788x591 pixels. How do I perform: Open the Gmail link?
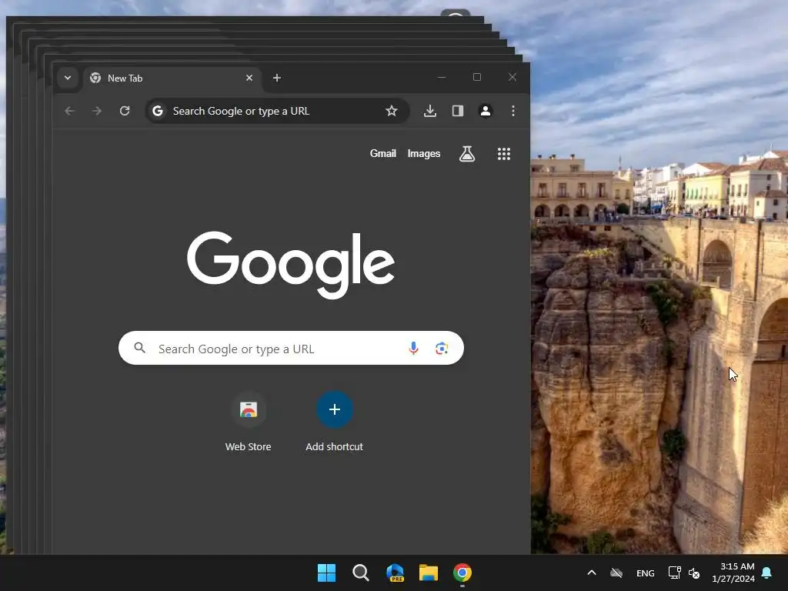383,153
